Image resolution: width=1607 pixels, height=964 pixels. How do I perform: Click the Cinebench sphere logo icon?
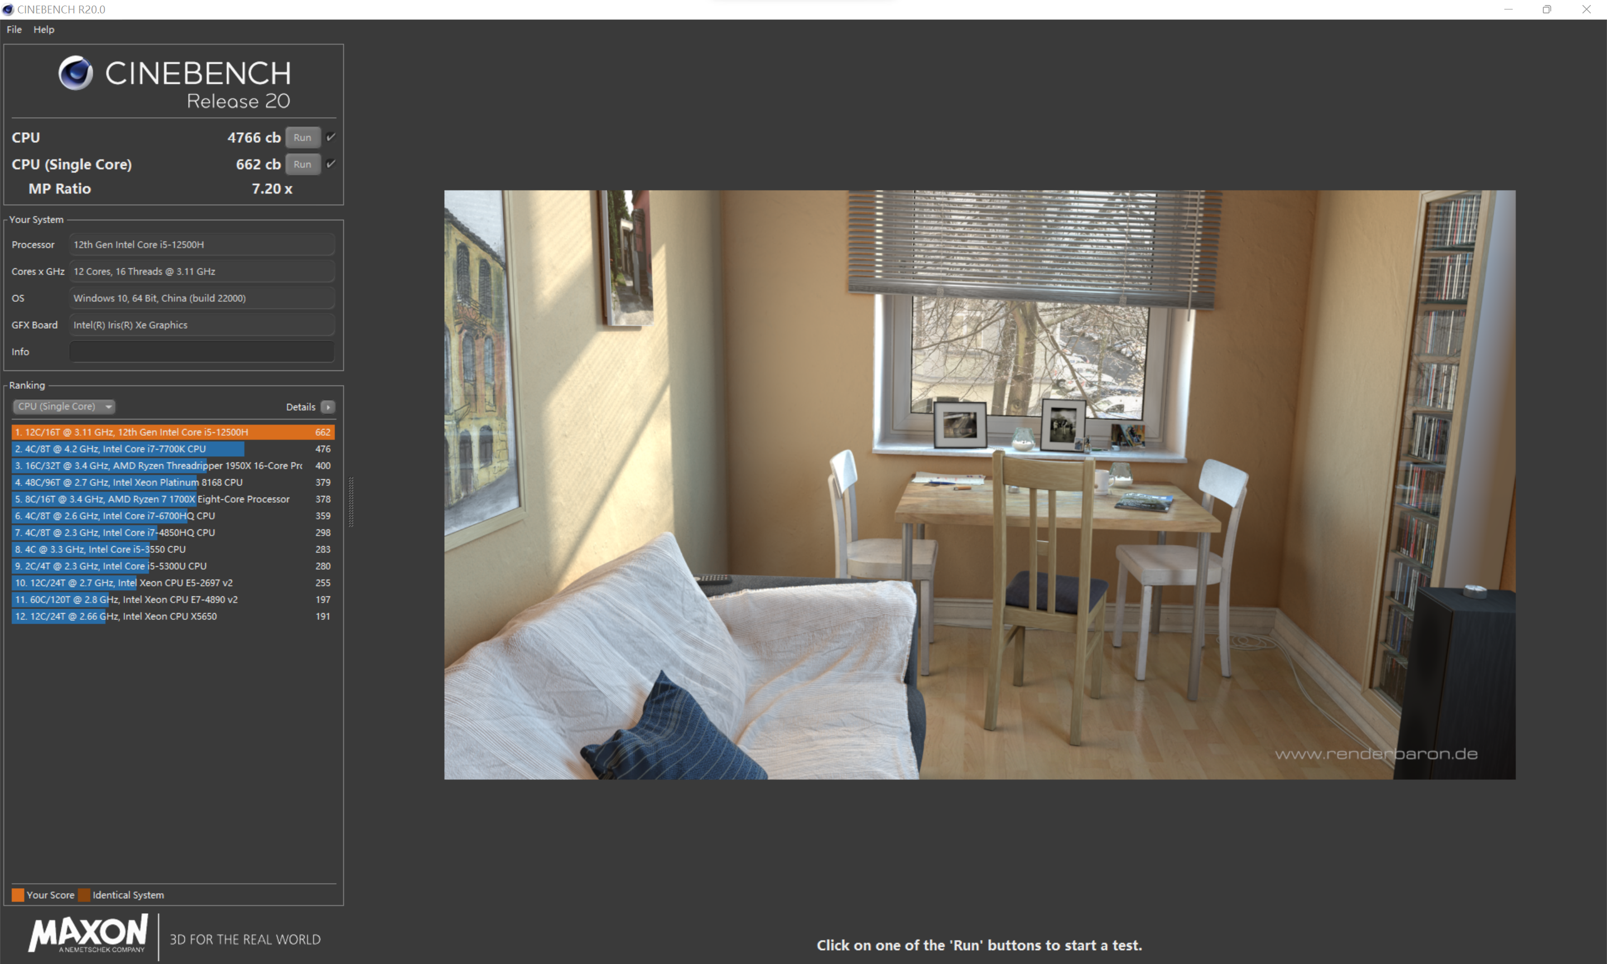75,73
